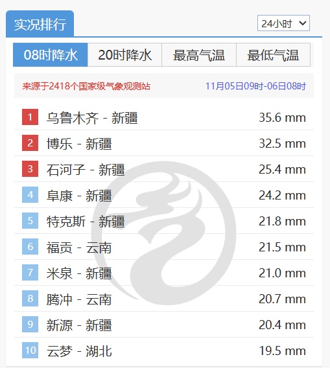Click the 35.6 mm precipitation value

(282, 117)
